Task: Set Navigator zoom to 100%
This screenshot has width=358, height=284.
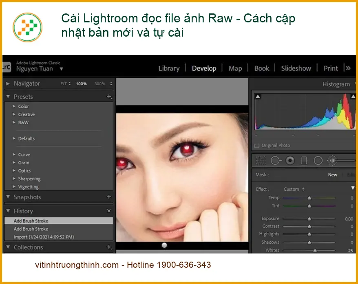Action: click(x=81, y=84)
